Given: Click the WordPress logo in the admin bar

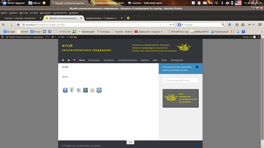Looking at the screenshot, I should (2, 37).
